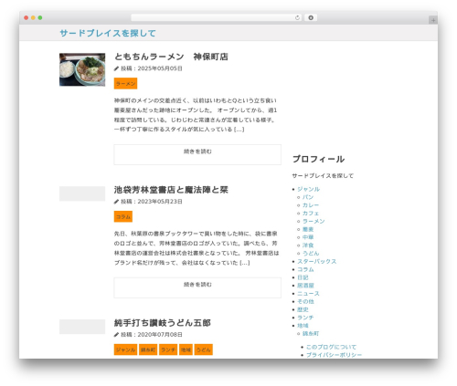This screenshot has height=386, width=457.
Task: Click the placeholder thumbnail of the うどん五郎 post
Action: (82, 327)
